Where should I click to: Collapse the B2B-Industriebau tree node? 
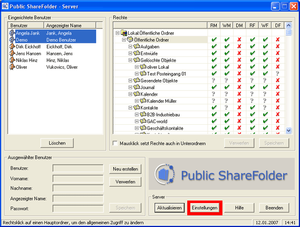coord(137,115)
